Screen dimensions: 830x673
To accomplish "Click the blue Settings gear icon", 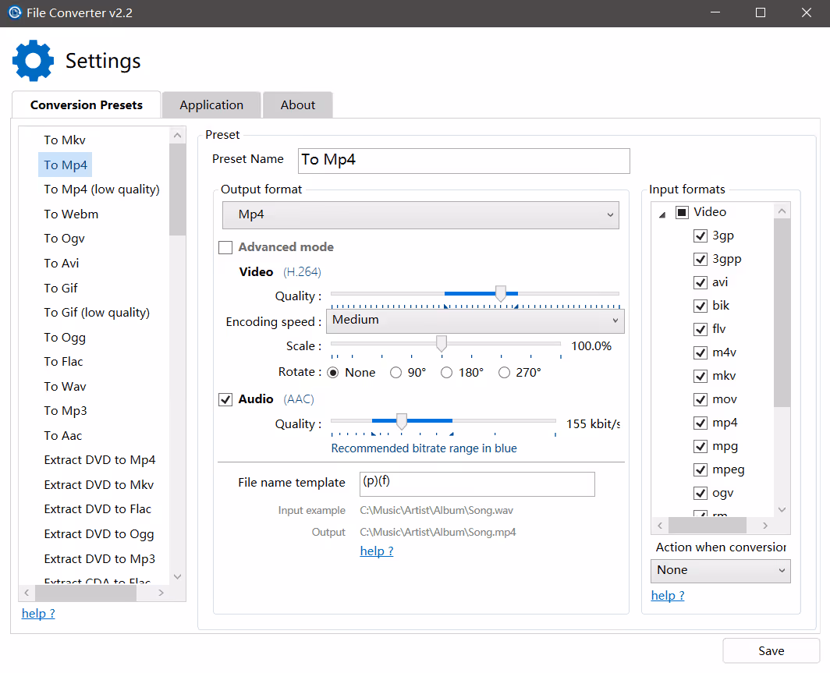I will 34,61.
